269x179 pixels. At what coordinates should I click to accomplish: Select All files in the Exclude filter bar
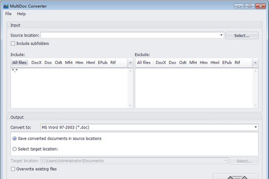tap(143, 63)
